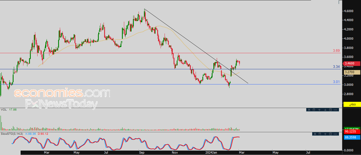The image size is (361, 155).
Task: Move the SlowSTO panel up
Action: [x=325, y=134]
